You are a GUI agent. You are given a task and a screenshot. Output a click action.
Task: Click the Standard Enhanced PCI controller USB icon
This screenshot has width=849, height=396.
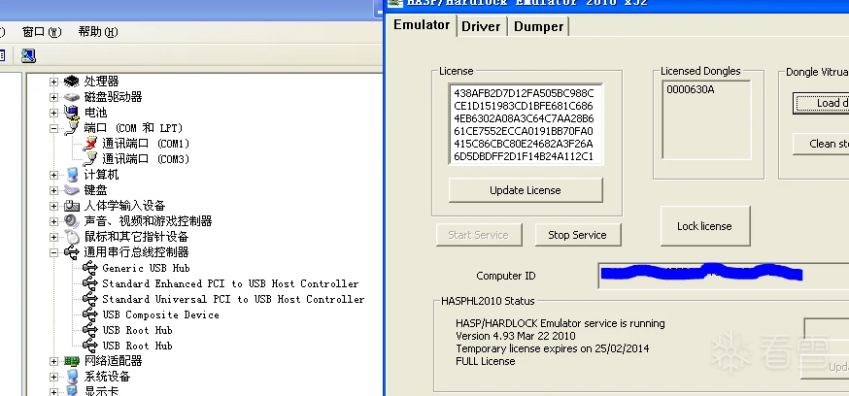pyautogui.click(x=90, y=283)
